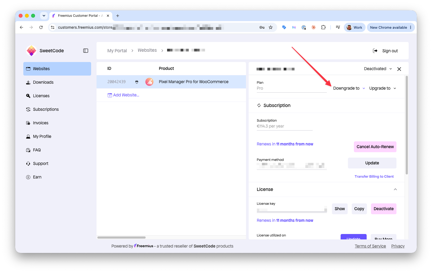Image resolution: width=432 pixels, height=273 pixels.
Task: Click the Sign out arrow icon
Action: [x=375, y=51]
